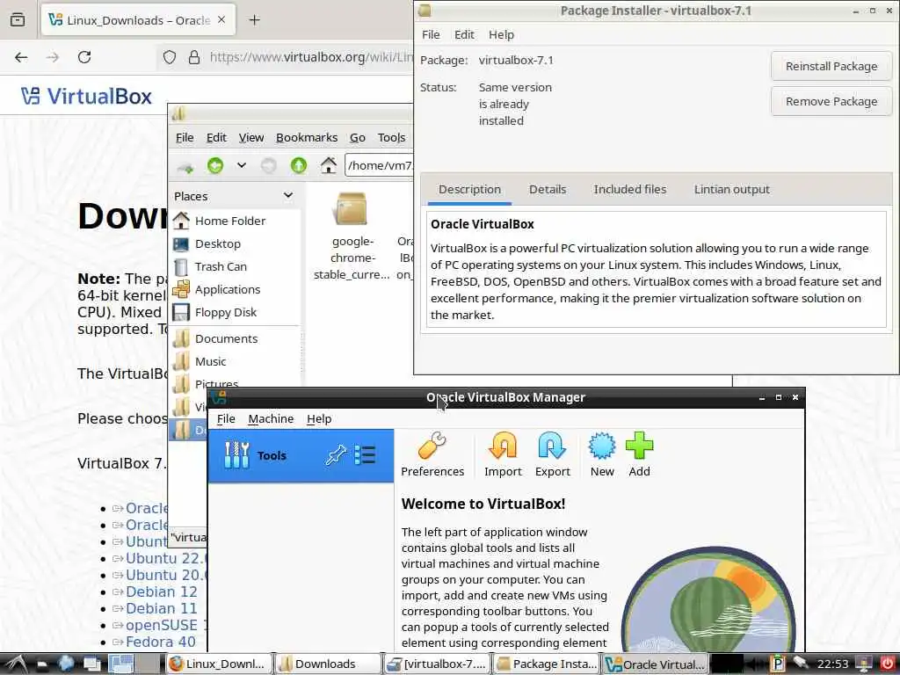Open Go menu in file manager
900x675 pixels.
[357, 138]
